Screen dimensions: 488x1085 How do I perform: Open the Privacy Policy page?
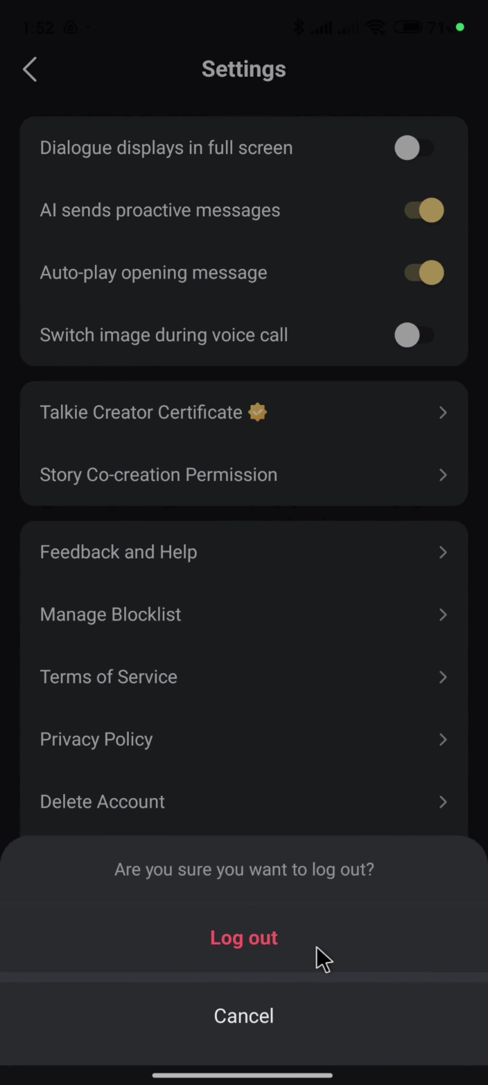[244, 739]
